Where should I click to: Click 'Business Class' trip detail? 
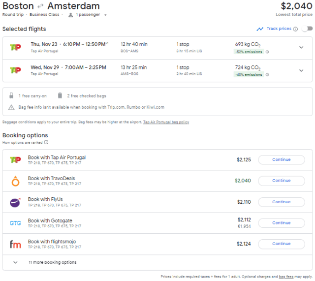(44, 15)
